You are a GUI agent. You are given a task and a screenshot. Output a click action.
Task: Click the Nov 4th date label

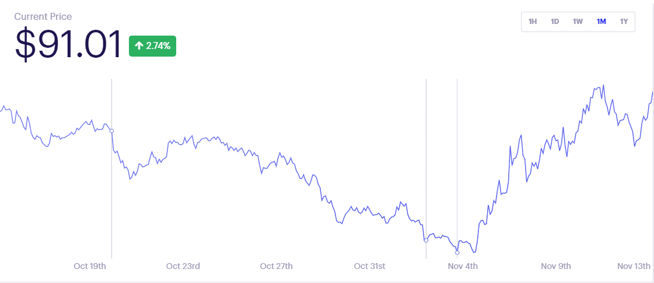pyautogui.click(x=463, y=266)
